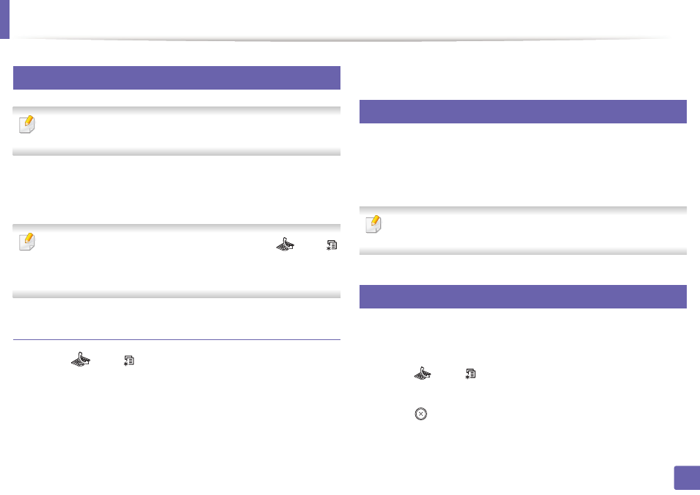Click inside the note box containing fax and menu icons
700x495 pixels.
pyautogui.click(x=177, y=261)
